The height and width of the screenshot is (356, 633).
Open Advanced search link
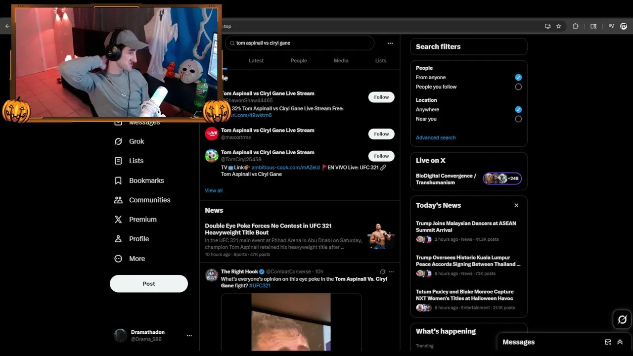coord(436,137)
